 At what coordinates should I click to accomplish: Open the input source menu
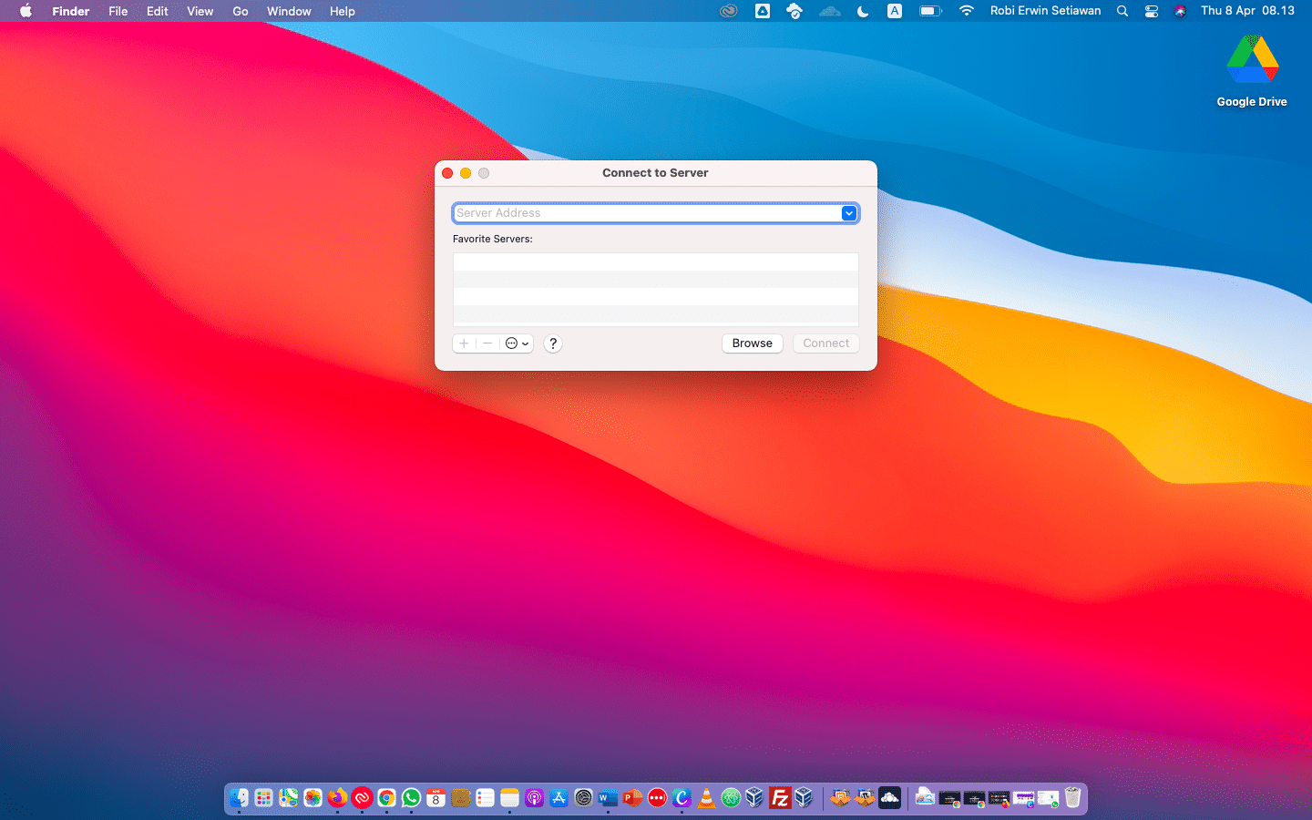895,11
